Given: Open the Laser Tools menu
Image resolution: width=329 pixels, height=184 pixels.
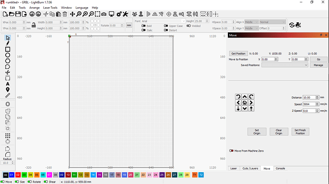Looking at the screenshot, I should coord(50,8).
